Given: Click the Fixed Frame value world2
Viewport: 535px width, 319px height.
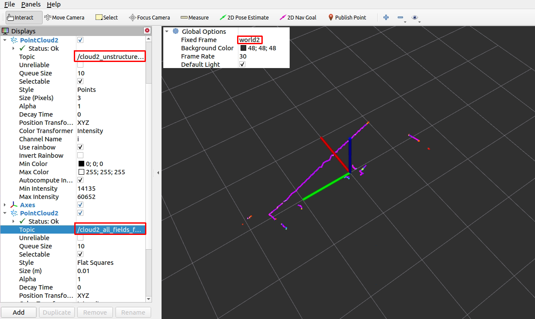Looking at the screenshot, I should [250, 40].
